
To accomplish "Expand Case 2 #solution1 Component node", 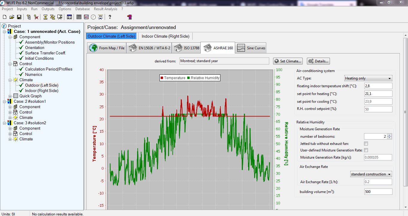I will [10, 107].
